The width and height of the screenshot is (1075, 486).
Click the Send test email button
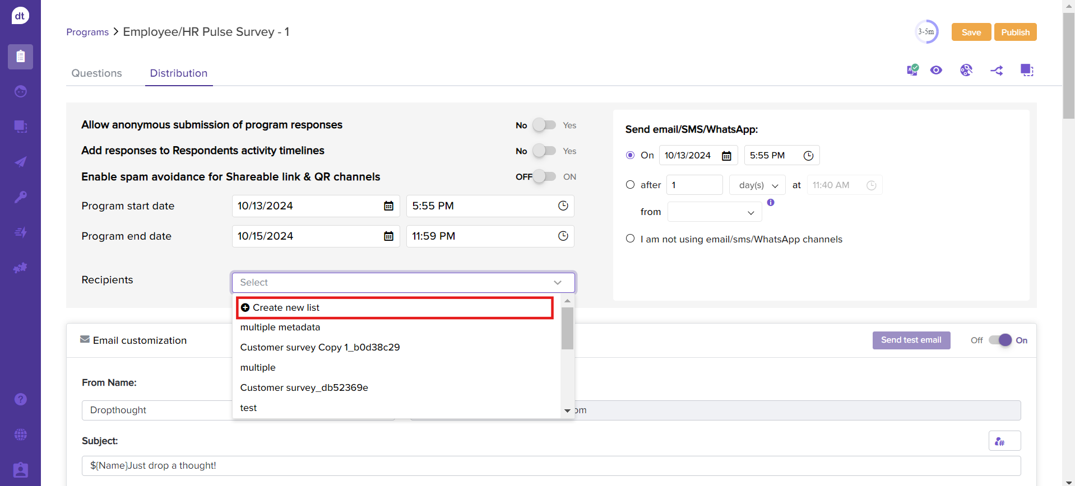pyautogui.click(x=911, y=340)
